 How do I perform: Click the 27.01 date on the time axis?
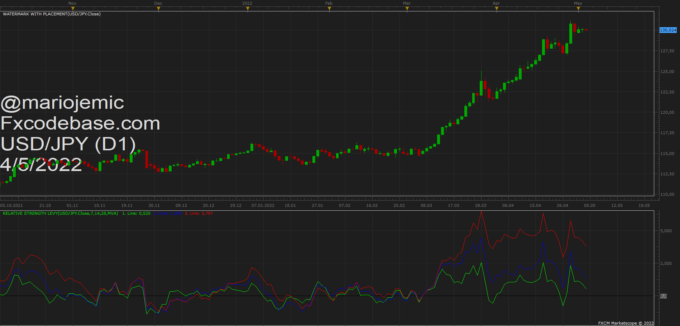coord(317,205)
